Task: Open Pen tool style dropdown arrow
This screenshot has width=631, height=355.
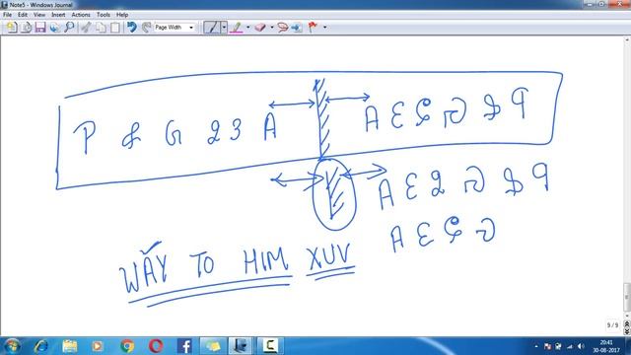Action: 224,28
